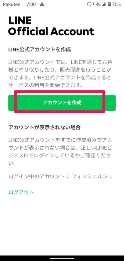The width and height of the screenshot is (124, 261).
Task: Tap the do-not-disturb circle icon
Action: (x=89, y=4)
